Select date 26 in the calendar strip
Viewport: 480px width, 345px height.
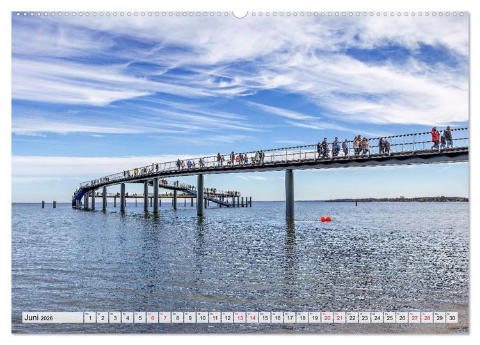[x=403, y=318]
